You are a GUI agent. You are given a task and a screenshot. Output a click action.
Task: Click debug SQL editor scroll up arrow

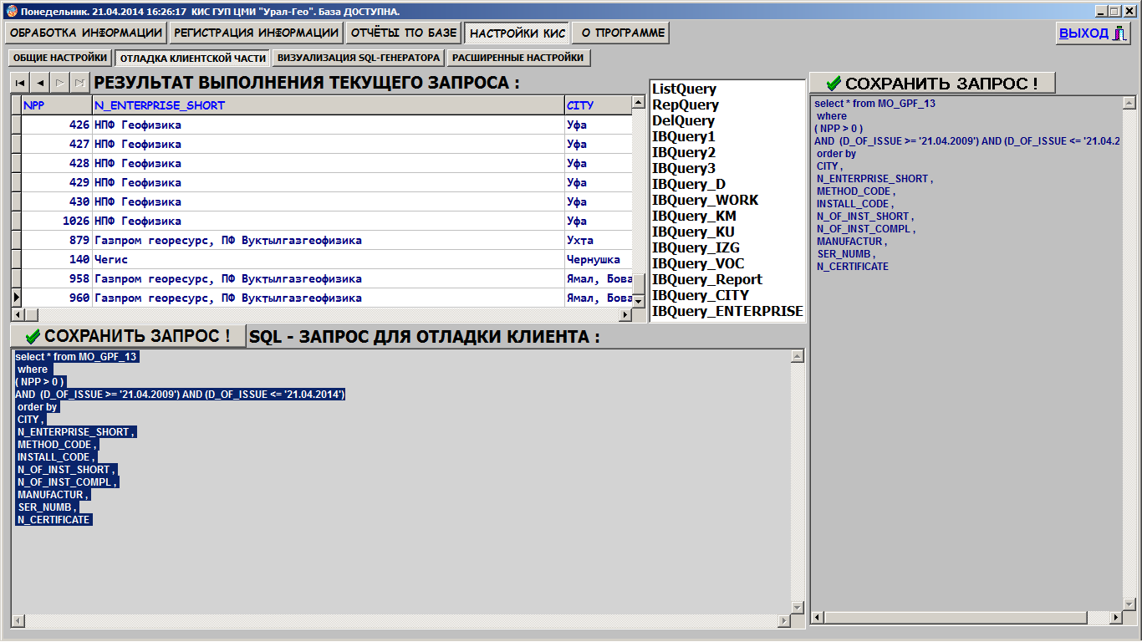pos(797,356)
